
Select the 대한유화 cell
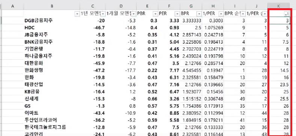click(x=52, y=63)
